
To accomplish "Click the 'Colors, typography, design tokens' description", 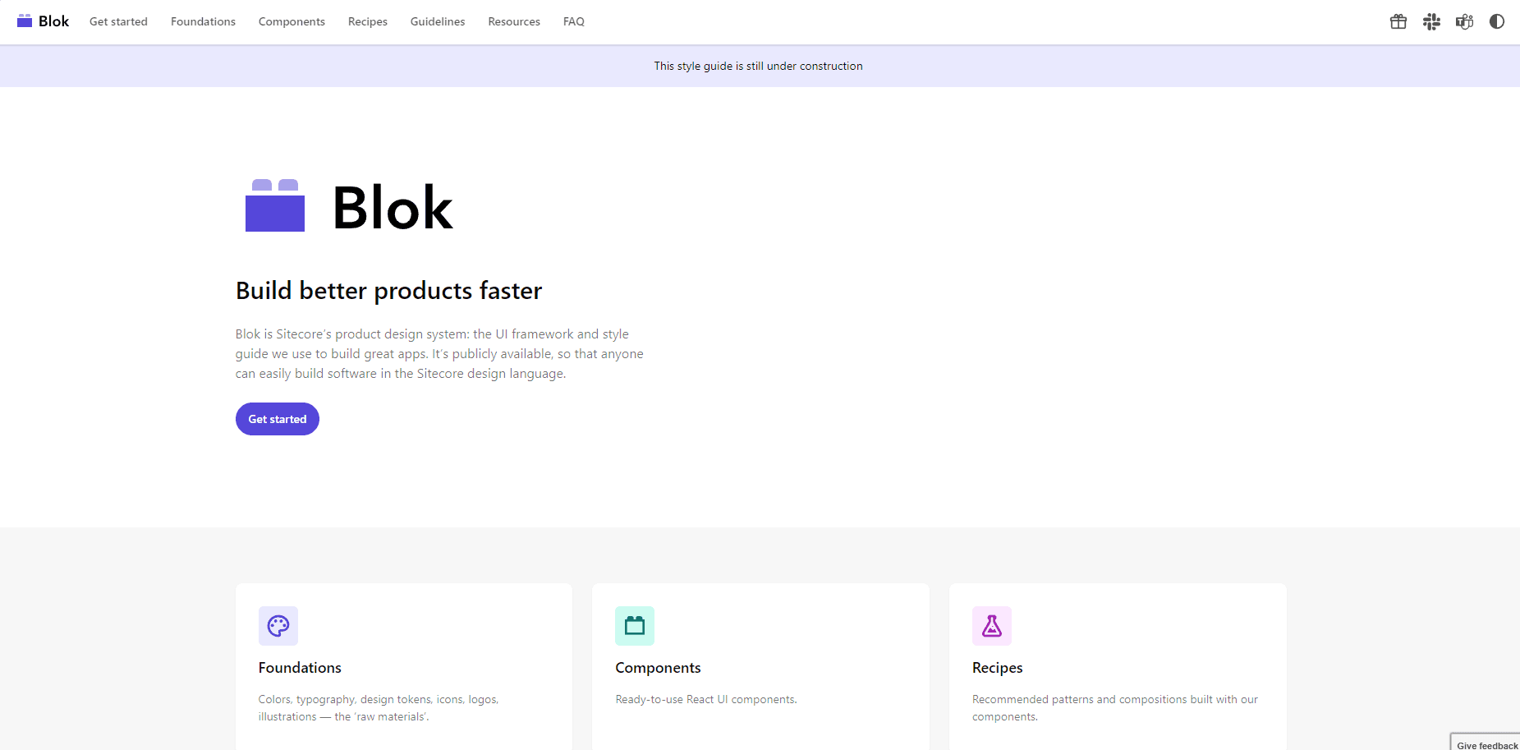I will click(379, 708).
